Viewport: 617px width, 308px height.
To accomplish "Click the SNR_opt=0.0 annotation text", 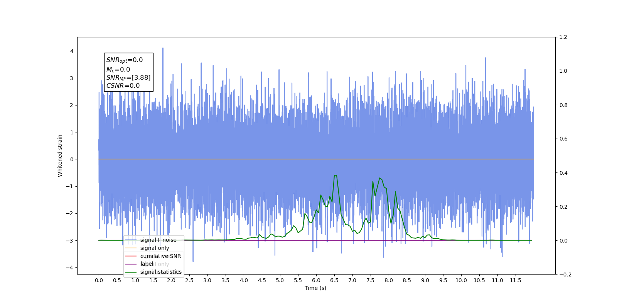I will (x=125, y=60).
